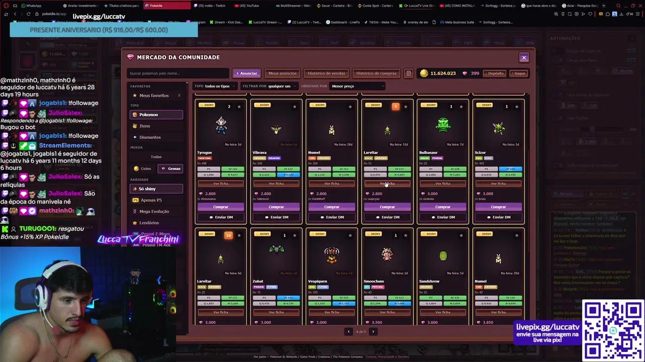Click the gold coin balance icon
Viewport: 645px width, 362px height.
[424, 73]
